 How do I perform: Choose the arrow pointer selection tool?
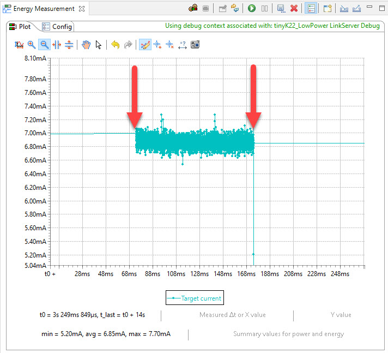point(99,45)
